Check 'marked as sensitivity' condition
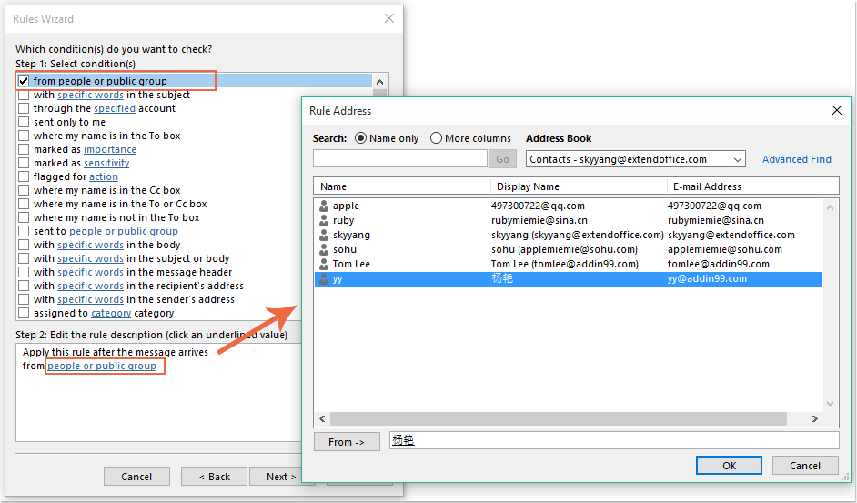The image size is (857, 503). (24, 163)
